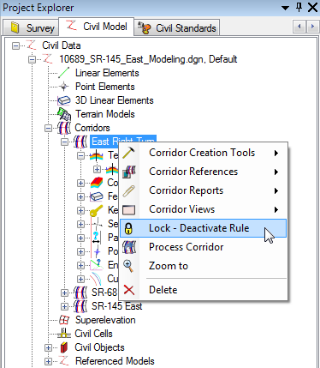Click the key icon in corridor tree

[96, 211]
